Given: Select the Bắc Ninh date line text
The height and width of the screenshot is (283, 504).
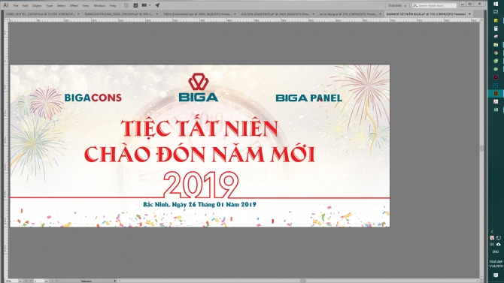Looking at the screenshot, I should 199,204.
